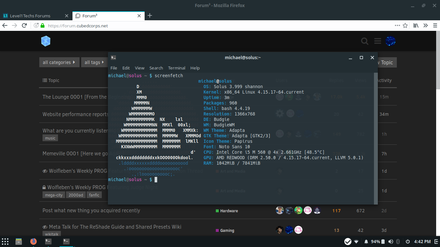Image resolution: width=440 pixels, height=247 pixels.
Task: Click the Firefox page vertical scrollbar
Action: (x=437, y=59)
